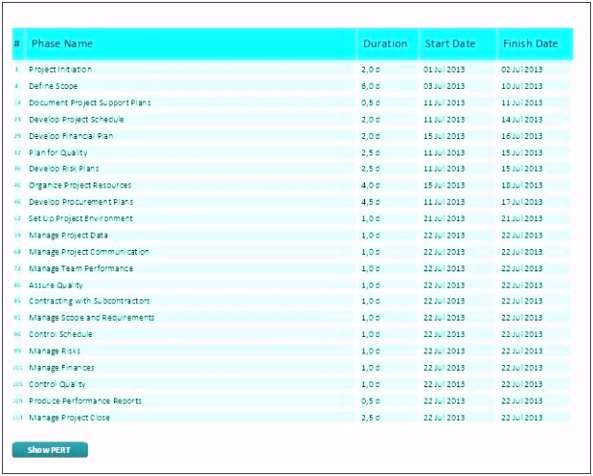Click the Assure Quality row

[292, 285]
